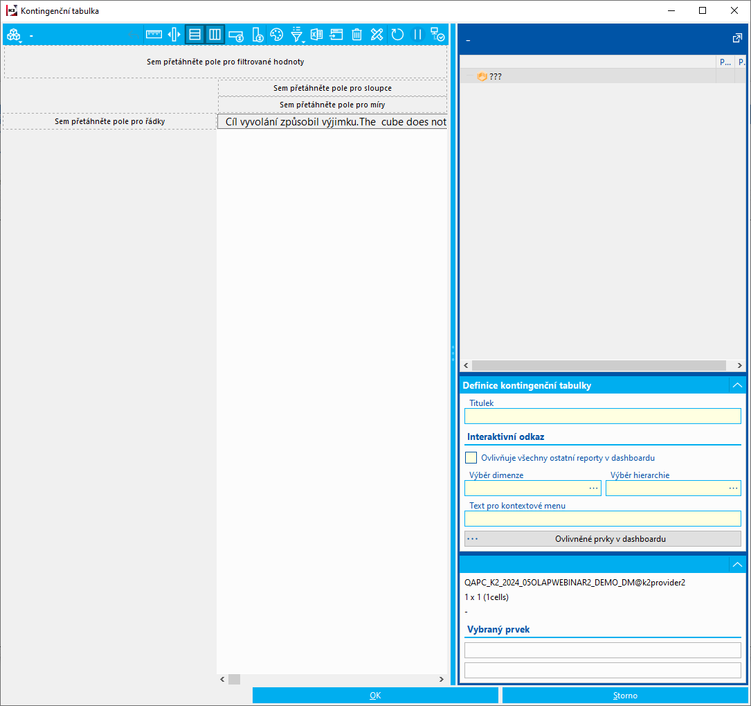Click the connection string text
This screenshot has height=706, width=751.
[574, 583]
